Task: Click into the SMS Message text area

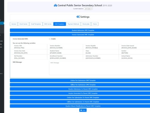Action: point(100,68)
